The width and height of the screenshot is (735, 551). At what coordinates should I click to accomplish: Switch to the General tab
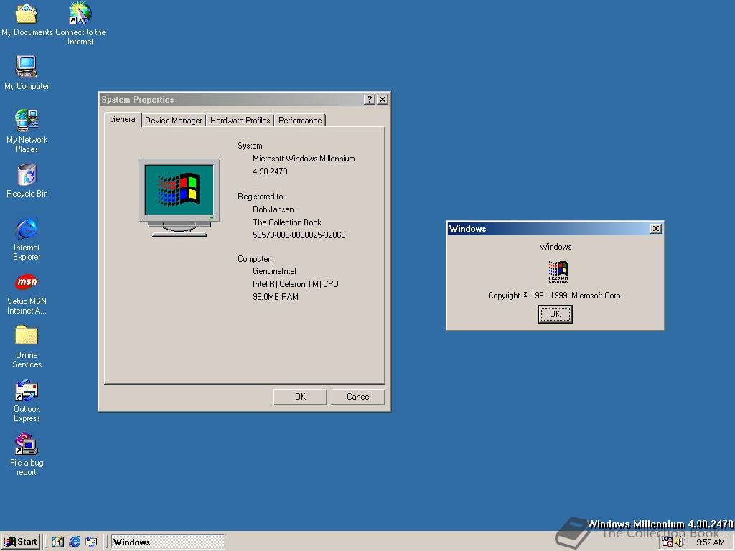click(x=123, y=120)
